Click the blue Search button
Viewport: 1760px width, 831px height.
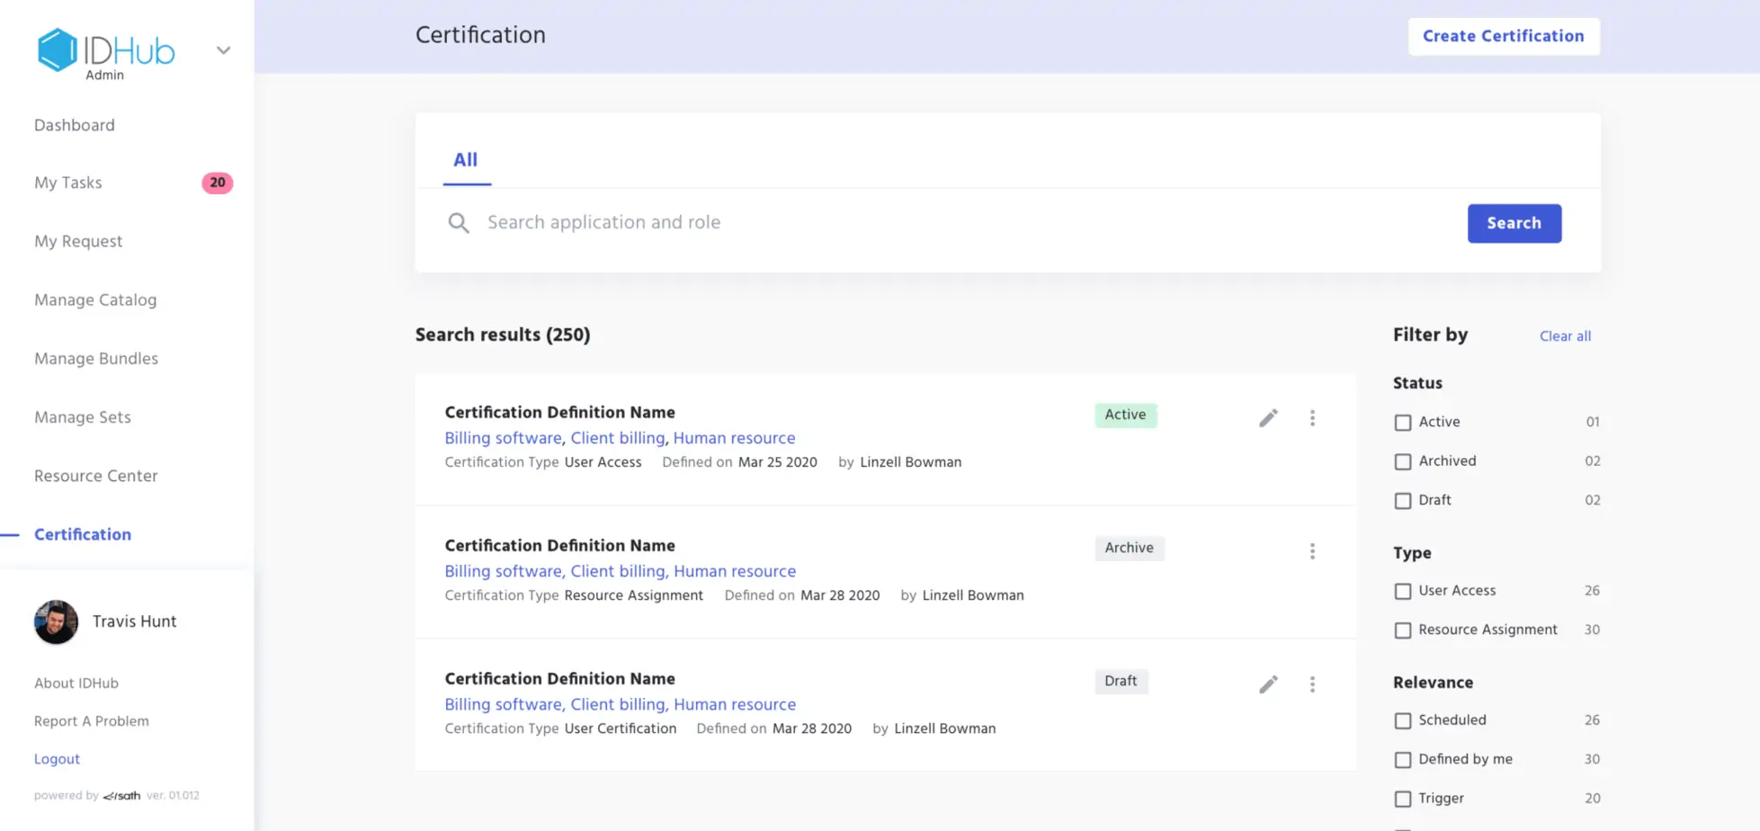pos(1514,223)
